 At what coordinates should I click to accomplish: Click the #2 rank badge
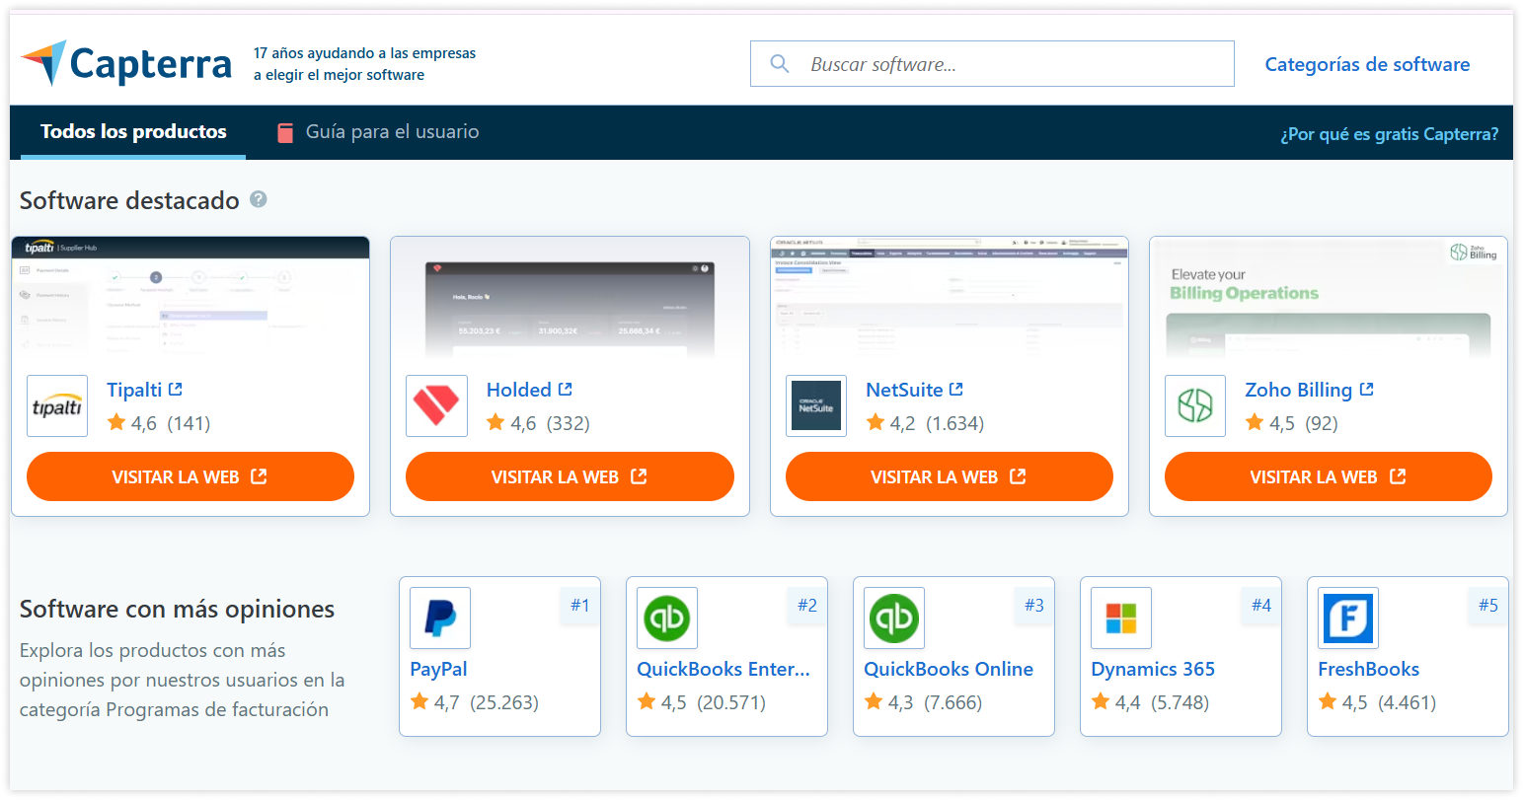[x=807, y=605]
